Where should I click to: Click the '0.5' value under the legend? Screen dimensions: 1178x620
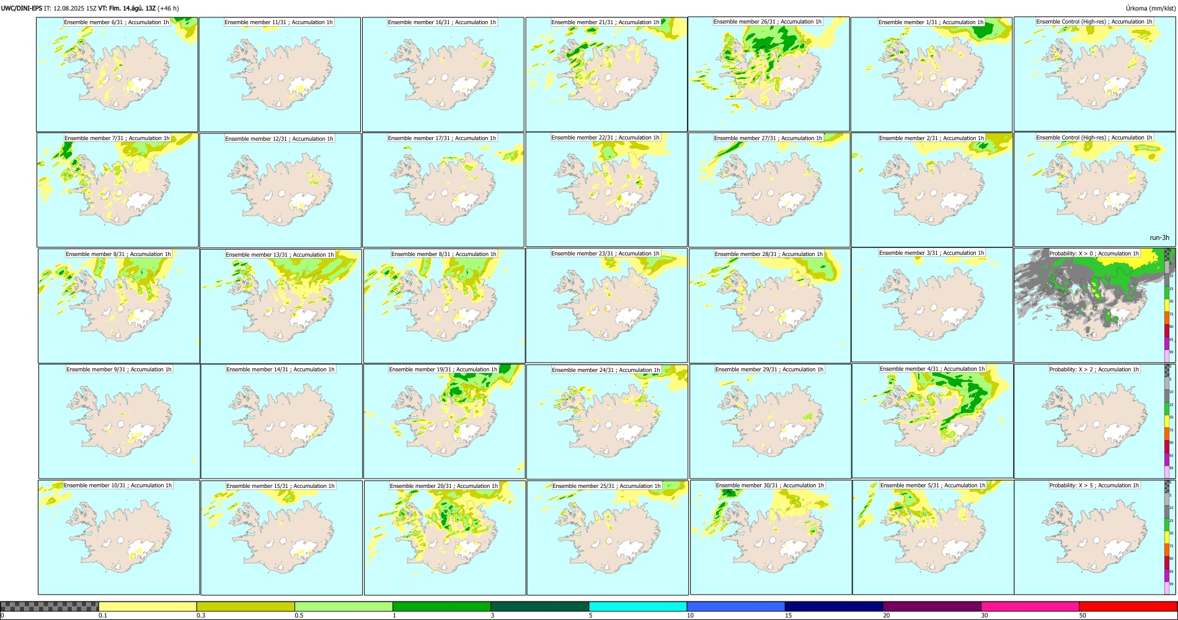coord(298,616)
